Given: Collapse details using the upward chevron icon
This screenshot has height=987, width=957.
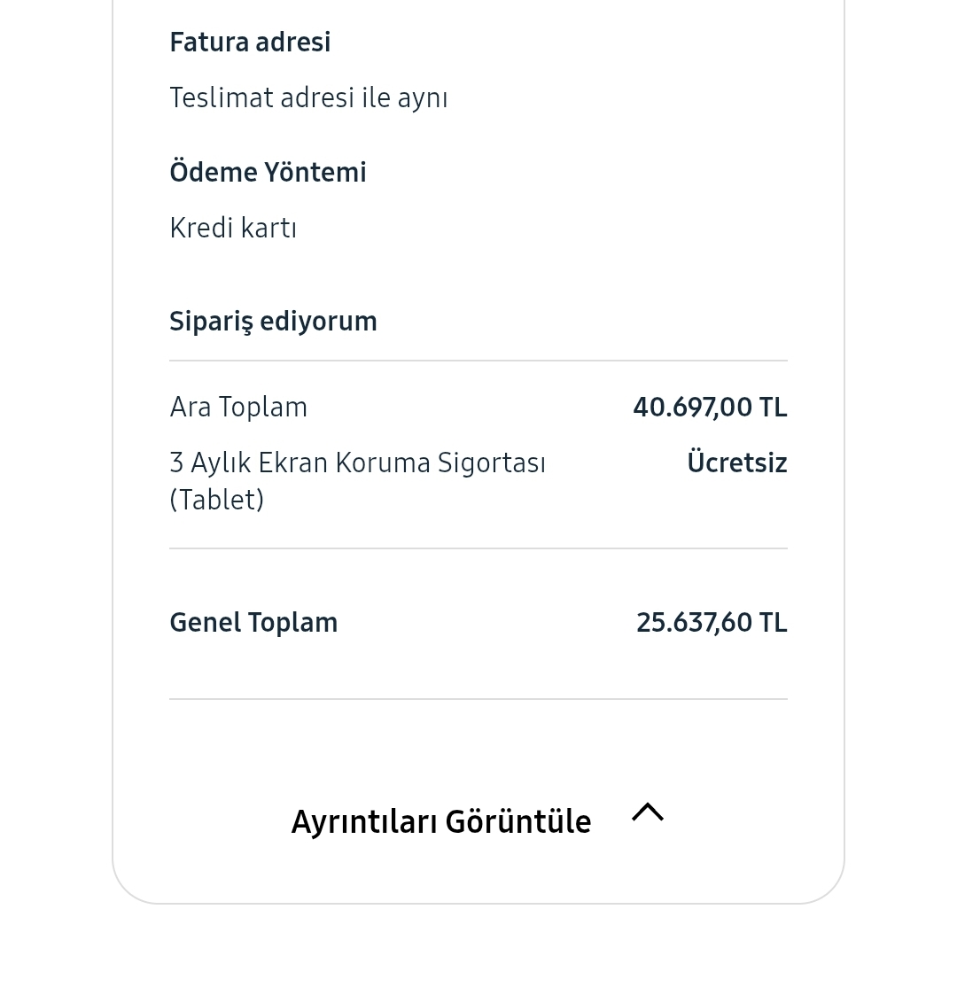Looking at the screenshot, I should pyautogui.click(x=648, y=812).
